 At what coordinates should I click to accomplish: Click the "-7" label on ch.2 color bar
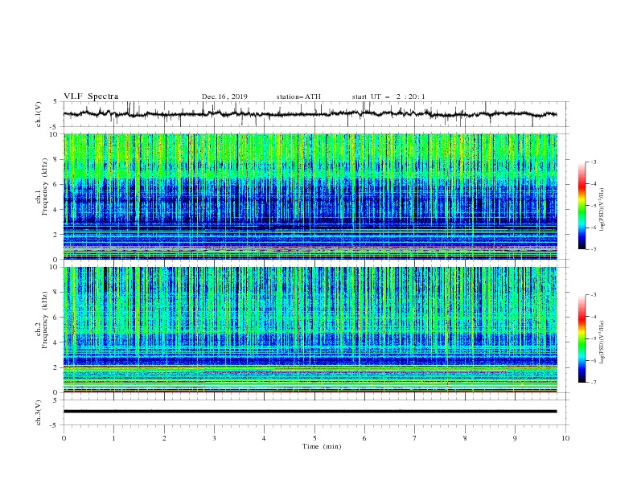(594, 383)
